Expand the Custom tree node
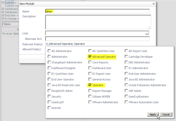The height and width of the screenshot is (121, 176). [x=3, y=2]
